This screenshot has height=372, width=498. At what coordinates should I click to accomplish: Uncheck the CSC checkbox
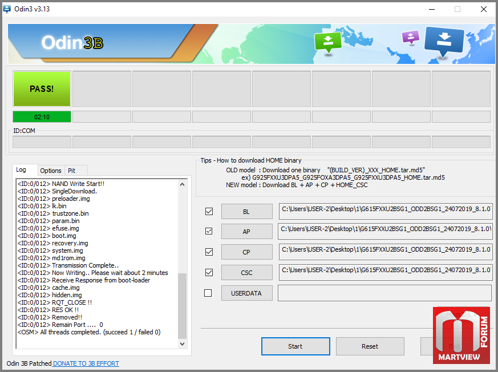[209, 272]
